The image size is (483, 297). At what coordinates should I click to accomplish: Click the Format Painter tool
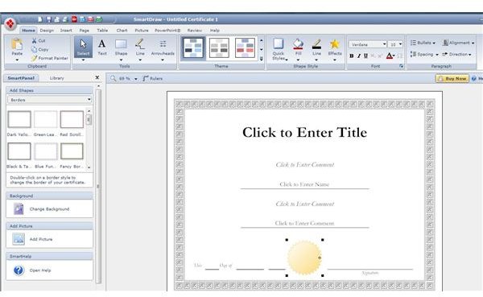pyautogui.click(x=49, y=58)
